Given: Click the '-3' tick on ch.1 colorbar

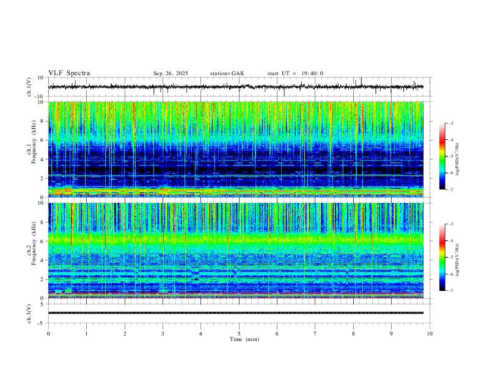Looking at the screenshot, I should pyautogui.click(x=451, y=123).
